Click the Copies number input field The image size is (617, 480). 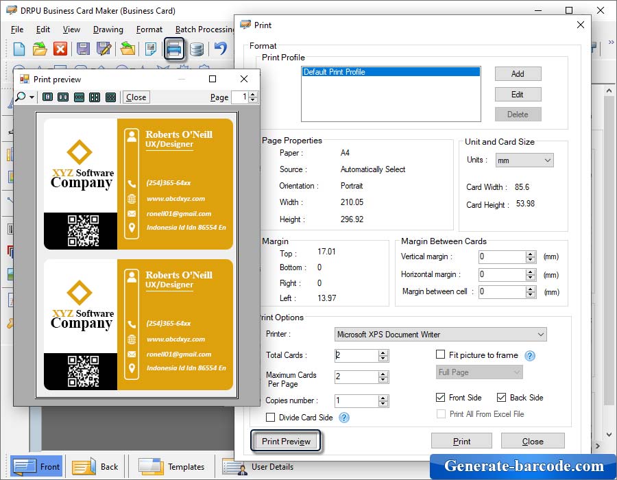pyautogui.click(x=356, y=401)
